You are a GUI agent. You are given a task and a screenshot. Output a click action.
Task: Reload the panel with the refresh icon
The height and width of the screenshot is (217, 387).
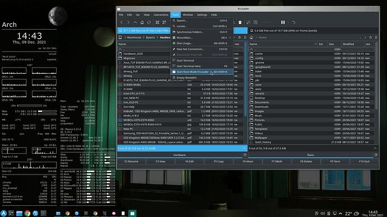coord(149,22)
